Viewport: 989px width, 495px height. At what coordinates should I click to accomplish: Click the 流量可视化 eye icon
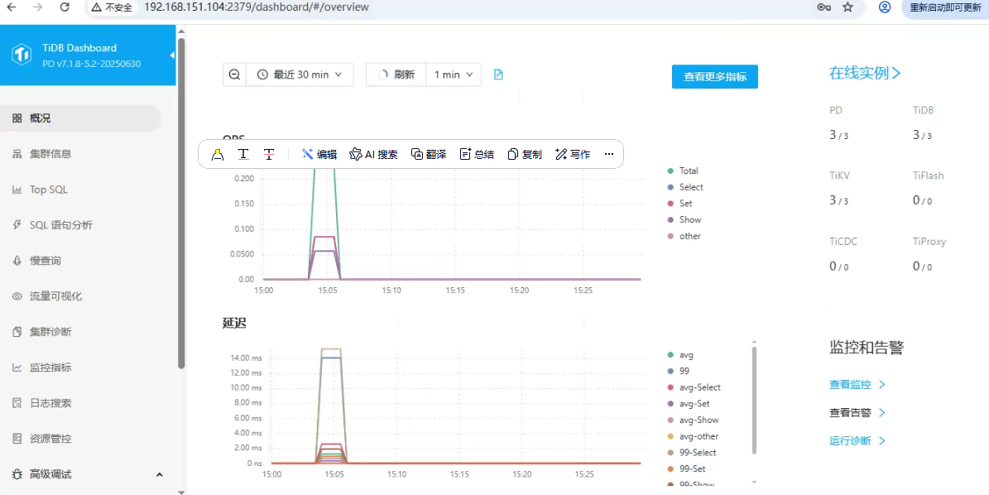click(x=17, y=296)
